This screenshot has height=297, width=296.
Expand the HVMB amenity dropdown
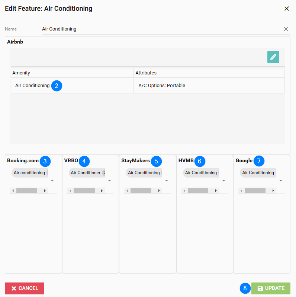pos(223,181)
